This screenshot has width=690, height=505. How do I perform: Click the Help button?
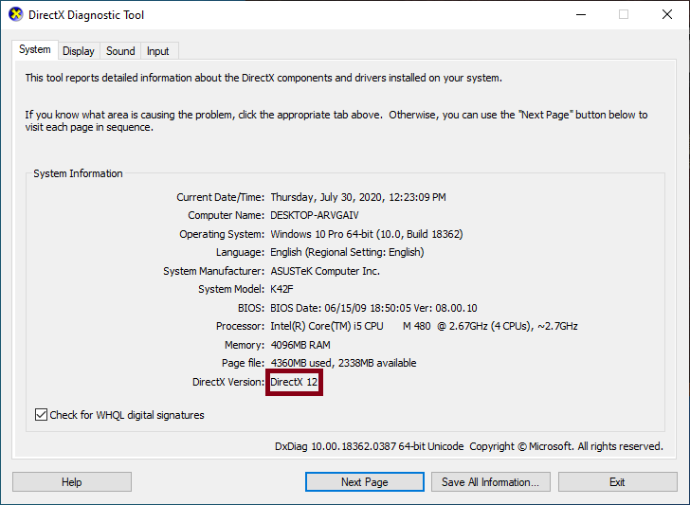click(x=72, y=482)
